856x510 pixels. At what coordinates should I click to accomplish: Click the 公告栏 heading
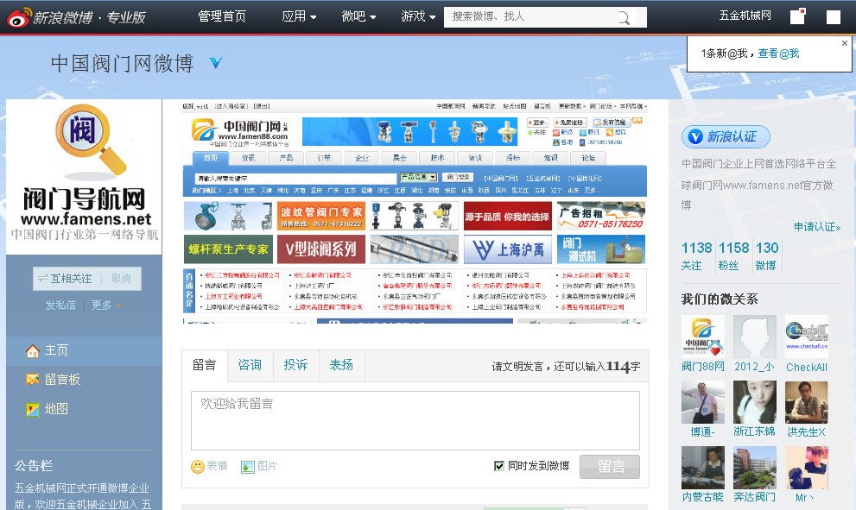(34, 466)
